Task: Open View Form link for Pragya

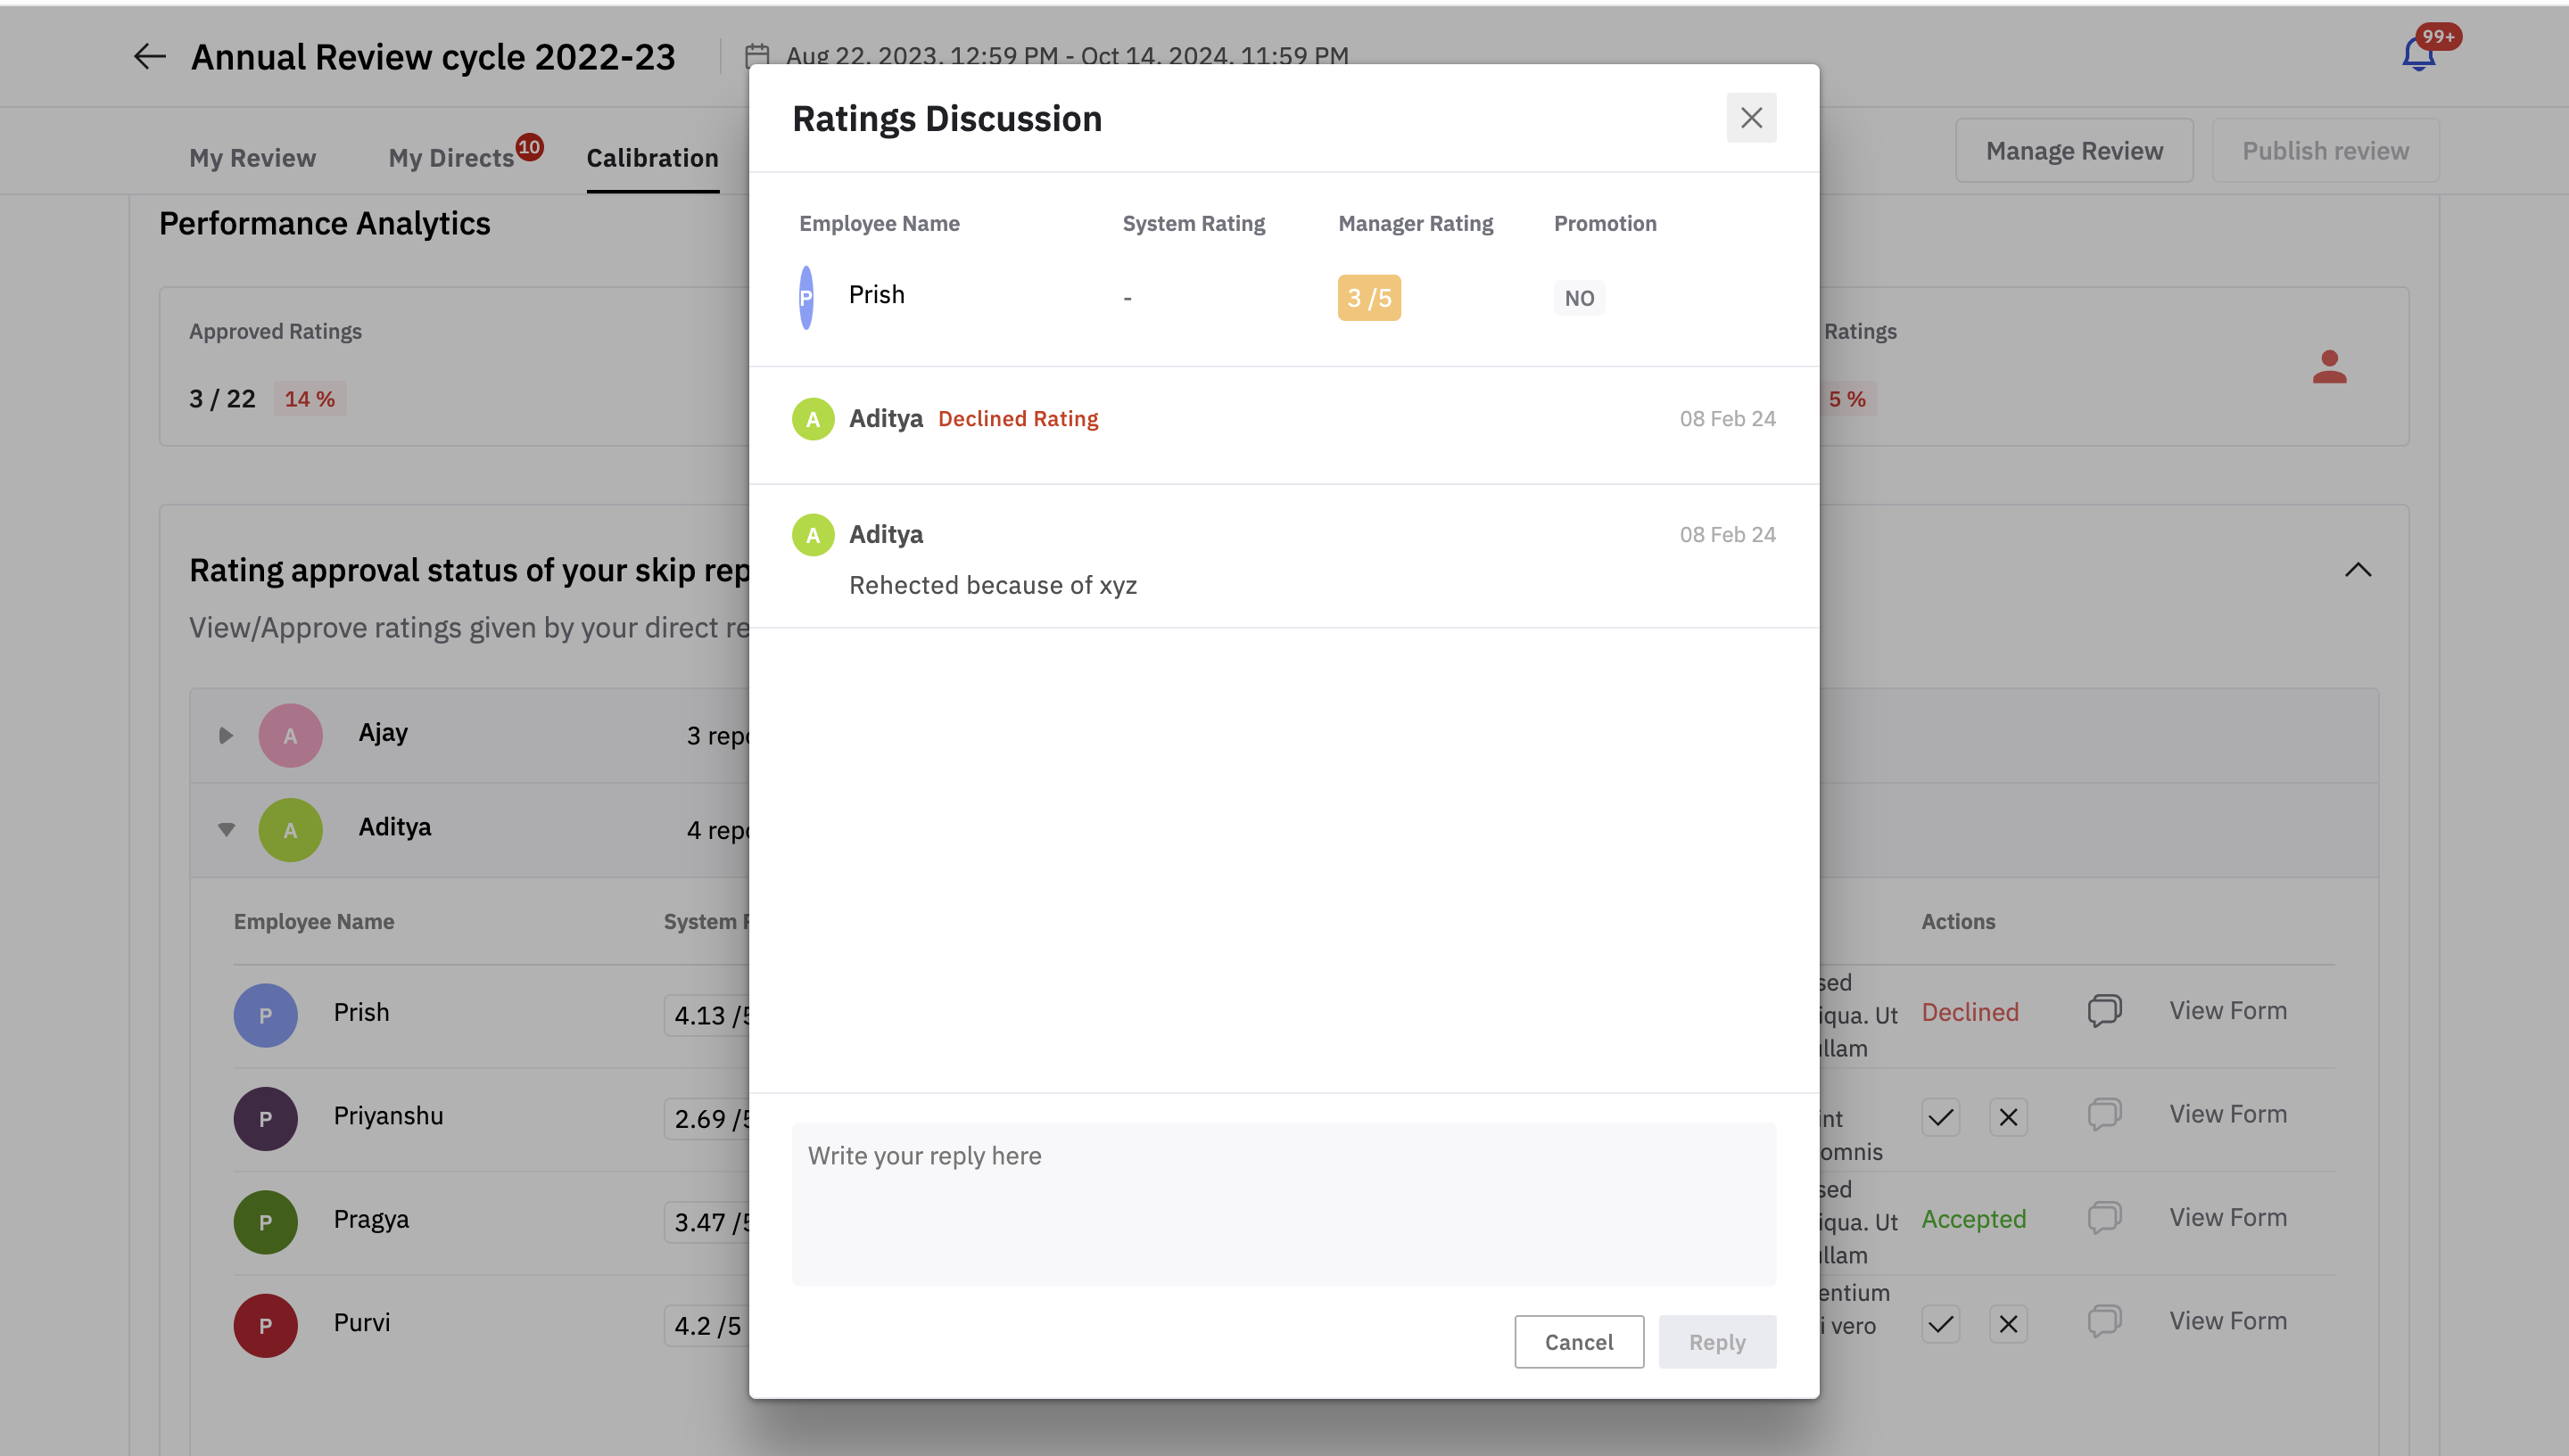Action: tap(2226, 1217)
